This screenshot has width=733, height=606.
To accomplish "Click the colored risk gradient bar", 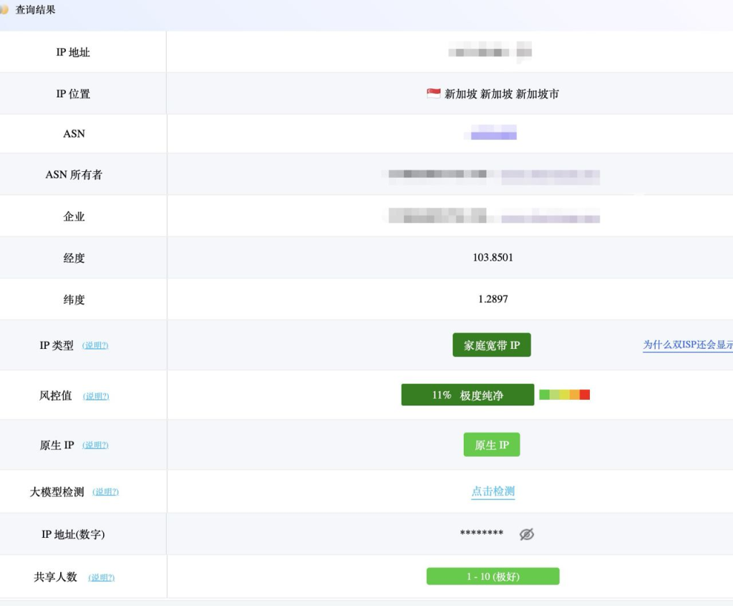I will (x=564, y=395).
